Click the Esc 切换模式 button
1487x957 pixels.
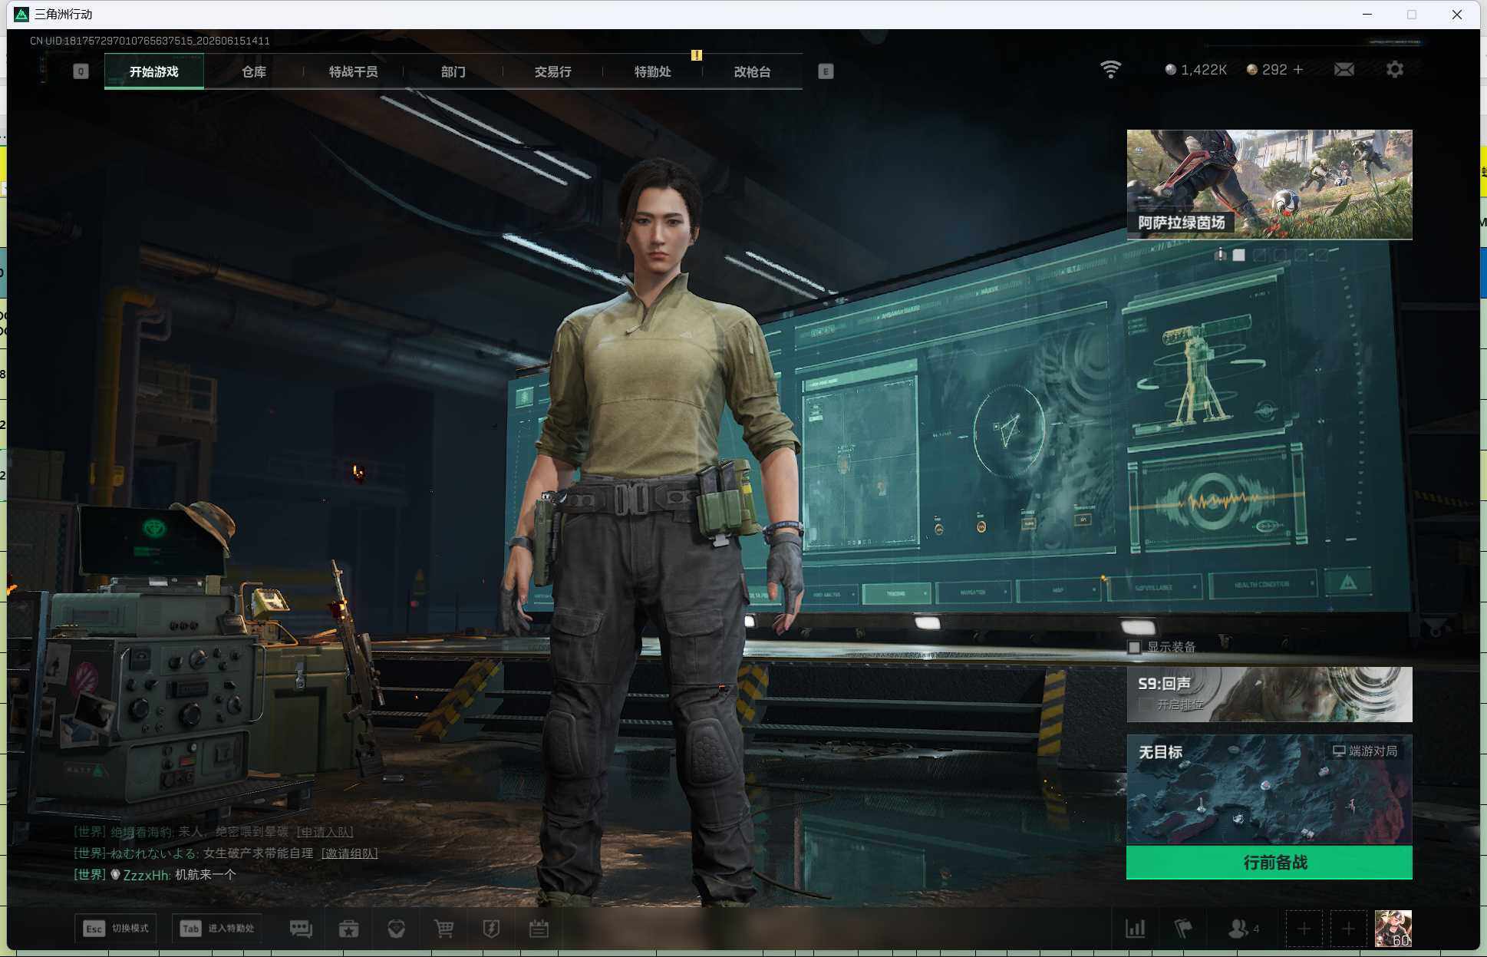[116, 929]
